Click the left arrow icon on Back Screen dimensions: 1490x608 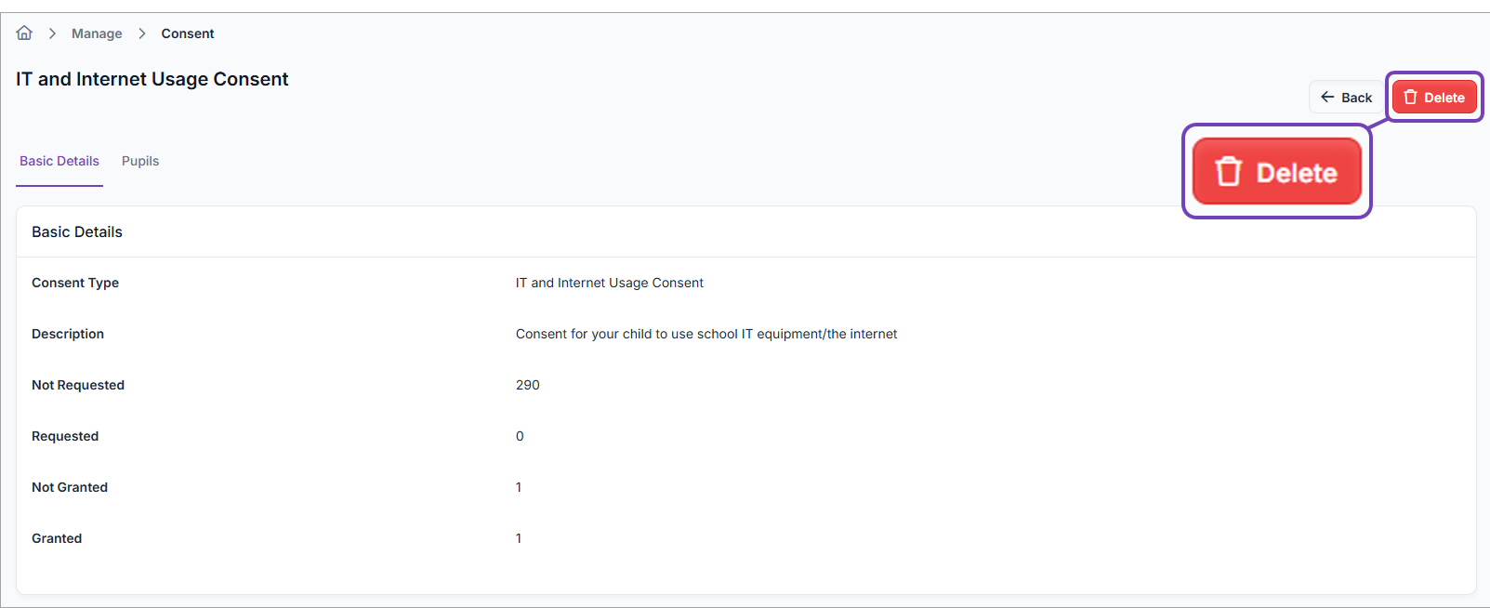coord(1327,97)
